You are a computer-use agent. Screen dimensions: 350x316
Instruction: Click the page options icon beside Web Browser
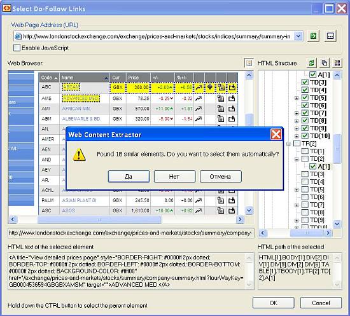click(x=249, y=63)
